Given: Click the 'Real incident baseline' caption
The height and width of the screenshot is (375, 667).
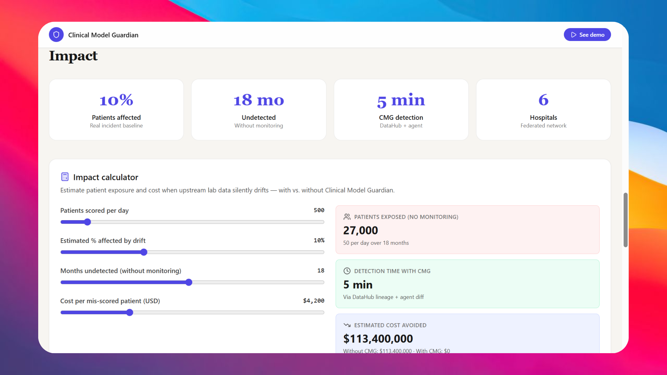Looking at the screenshot, I should pos(116,126).
